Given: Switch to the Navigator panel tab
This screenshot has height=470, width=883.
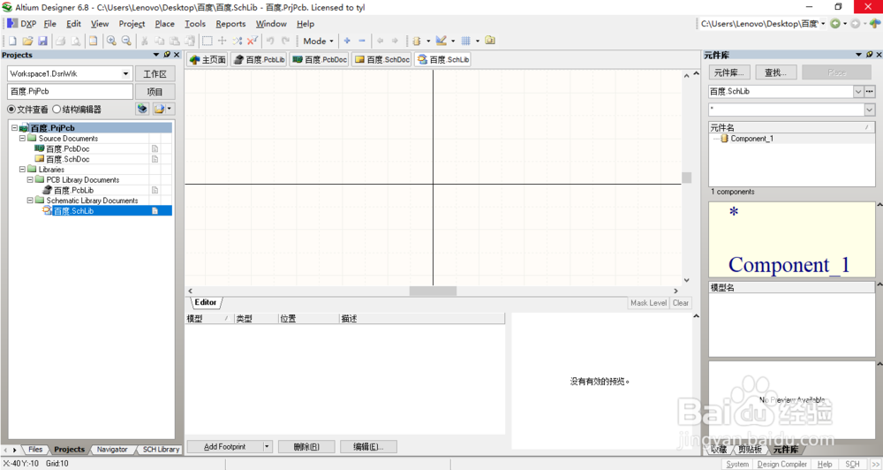Looking at the screenshot, I should [x=111, y=449].
